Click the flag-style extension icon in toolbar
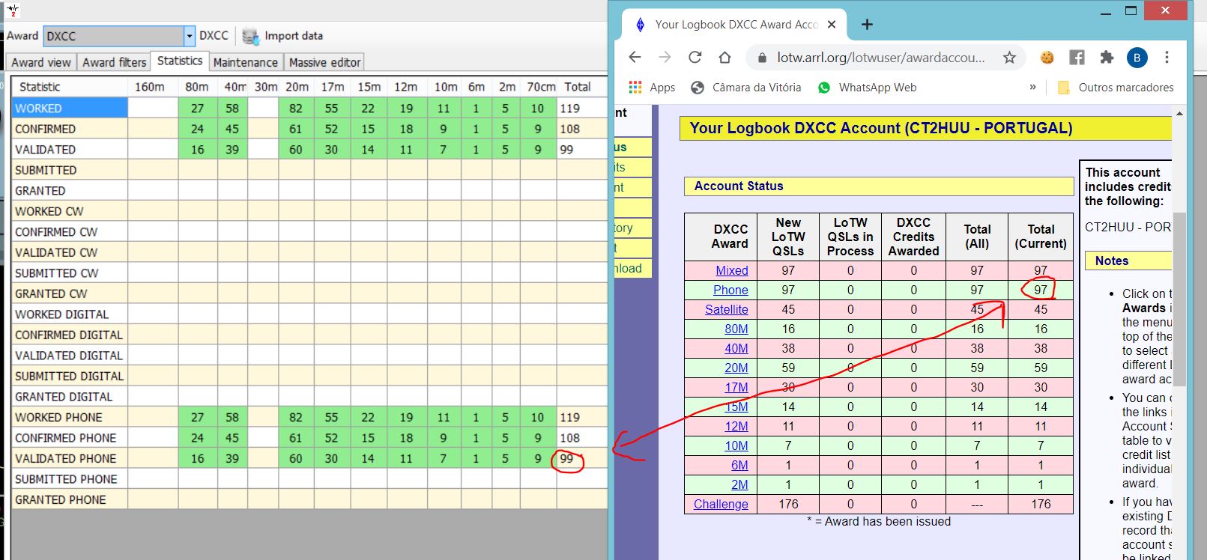Screen dimensions: 1207x560 coord(1077,58)
